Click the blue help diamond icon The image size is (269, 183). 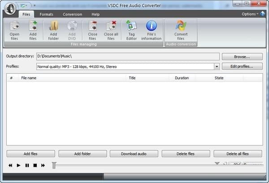263,14
